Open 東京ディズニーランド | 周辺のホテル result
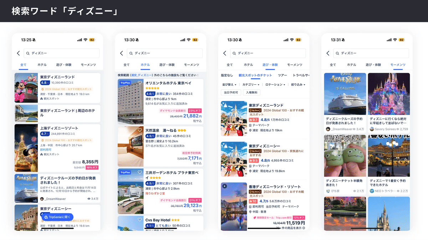The height and width of the screenshot is (240, 428). [57, 113]
